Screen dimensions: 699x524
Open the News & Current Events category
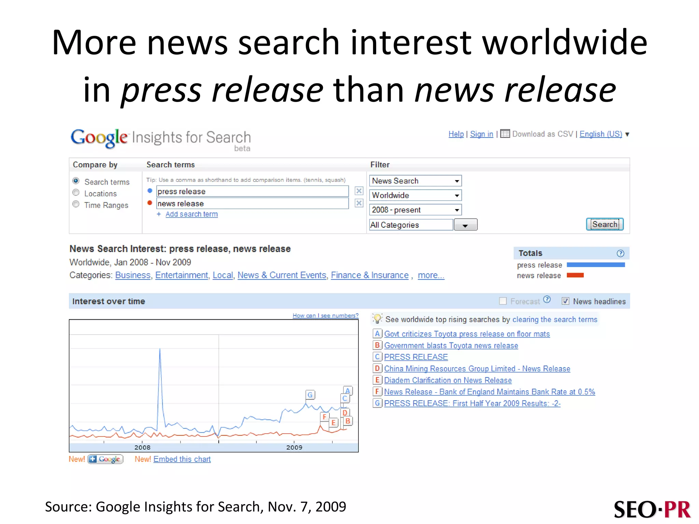282,275
